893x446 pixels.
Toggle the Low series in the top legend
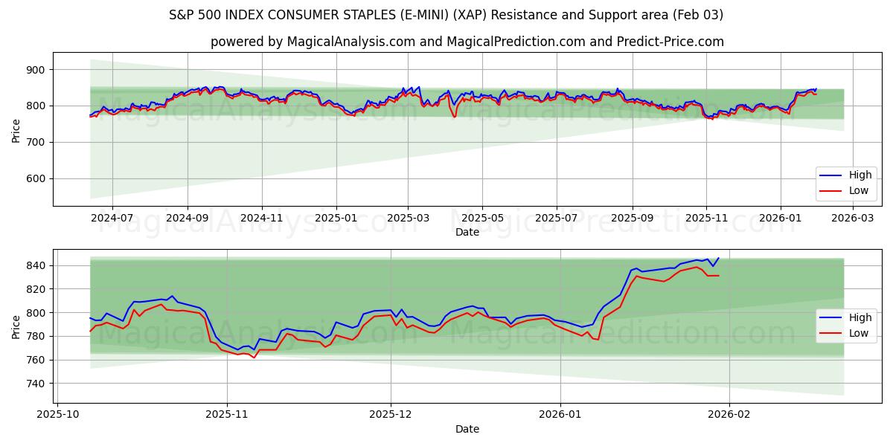[x=857, y=190]
